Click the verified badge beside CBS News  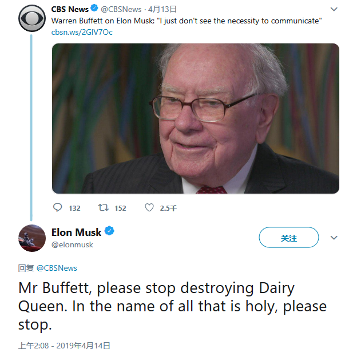click(x=94, y=9)
